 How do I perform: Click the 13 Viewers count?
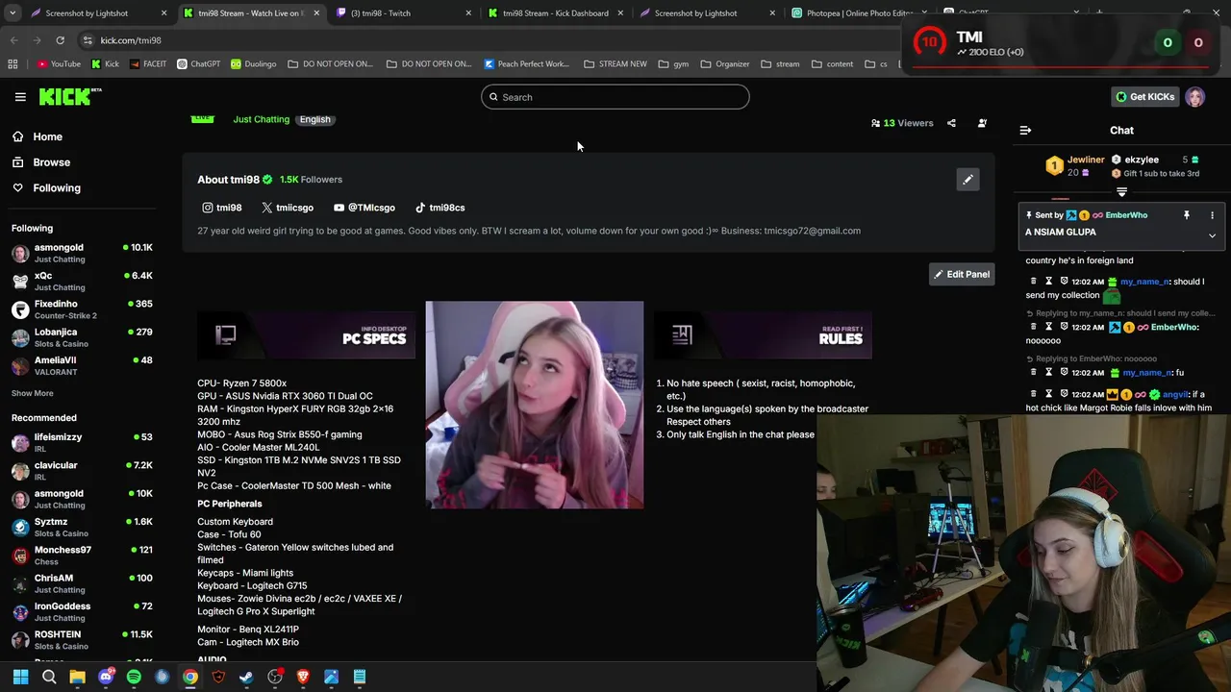(x=902, y=123)
